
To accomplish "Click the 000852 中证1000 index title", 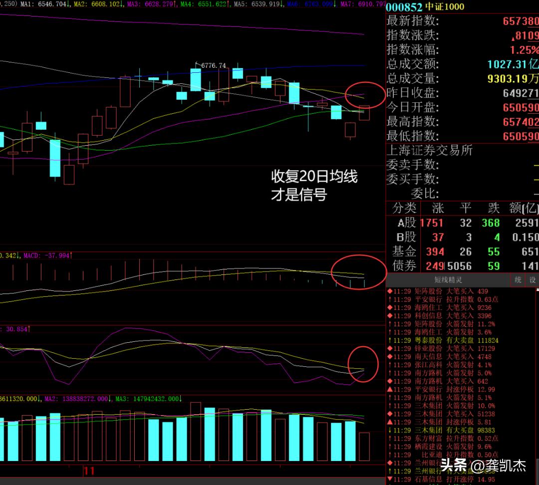I will (x=425, y=6).
